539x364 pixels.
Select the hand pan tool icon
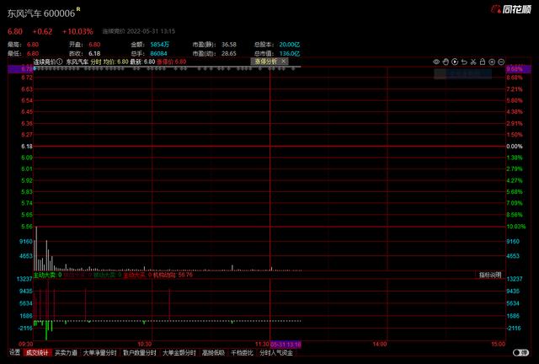click(446, 62)
